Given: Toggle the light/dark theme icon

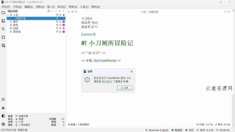Looking at the screenshot, I should click(x=3, y=116).
